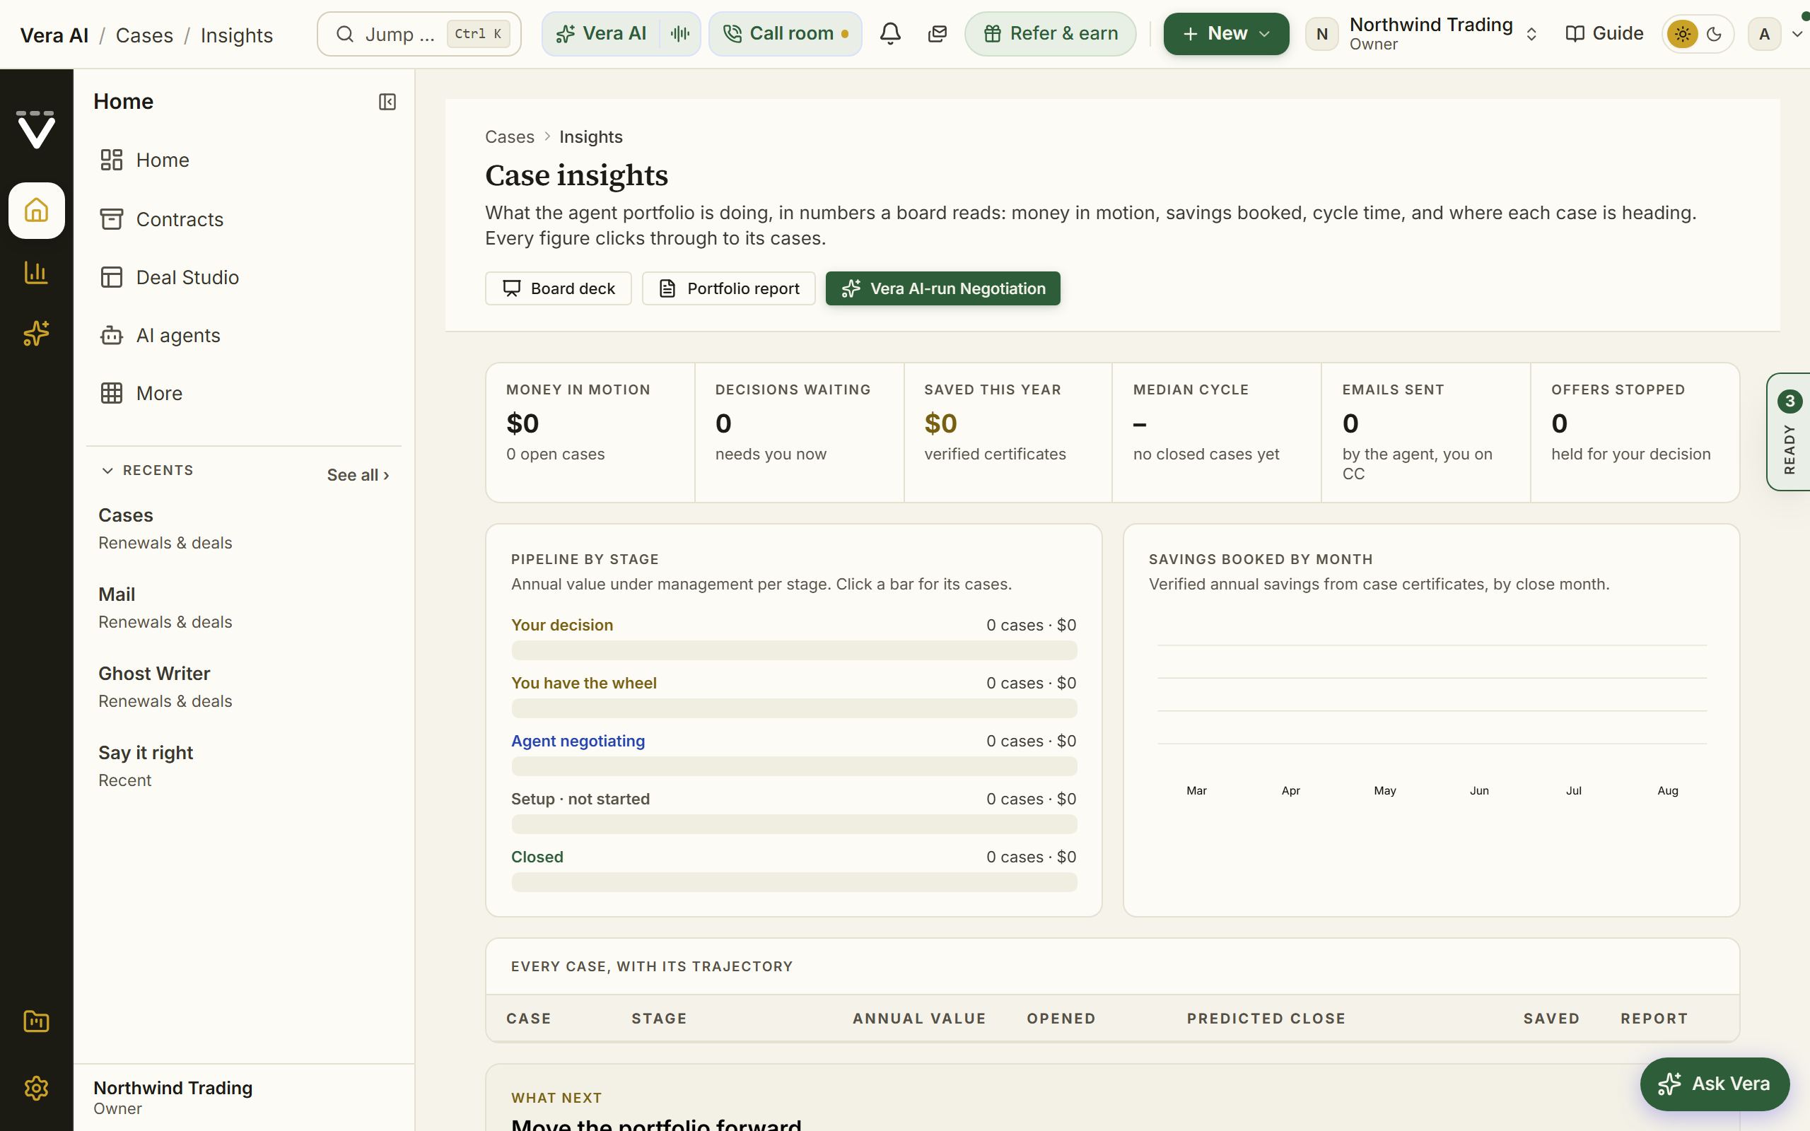
Task: Open Vera AI assistant button
Action: coord(602,34)
